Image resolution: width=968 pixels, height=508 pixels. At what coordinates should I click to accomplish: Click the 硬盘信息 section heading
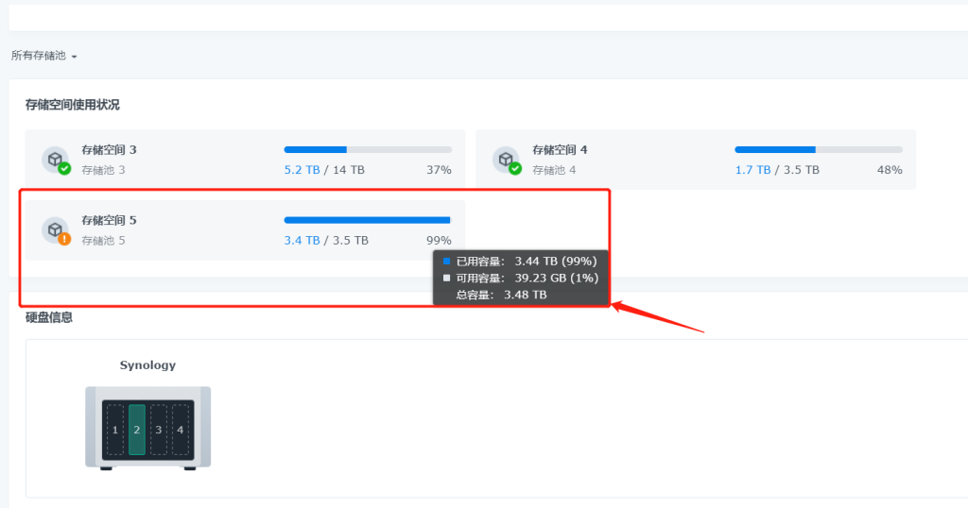(49, 317)
